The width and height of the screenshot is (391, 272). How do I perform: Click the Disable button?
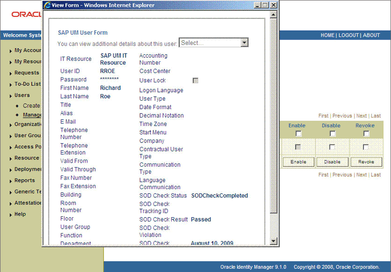(x=332, y=162)
